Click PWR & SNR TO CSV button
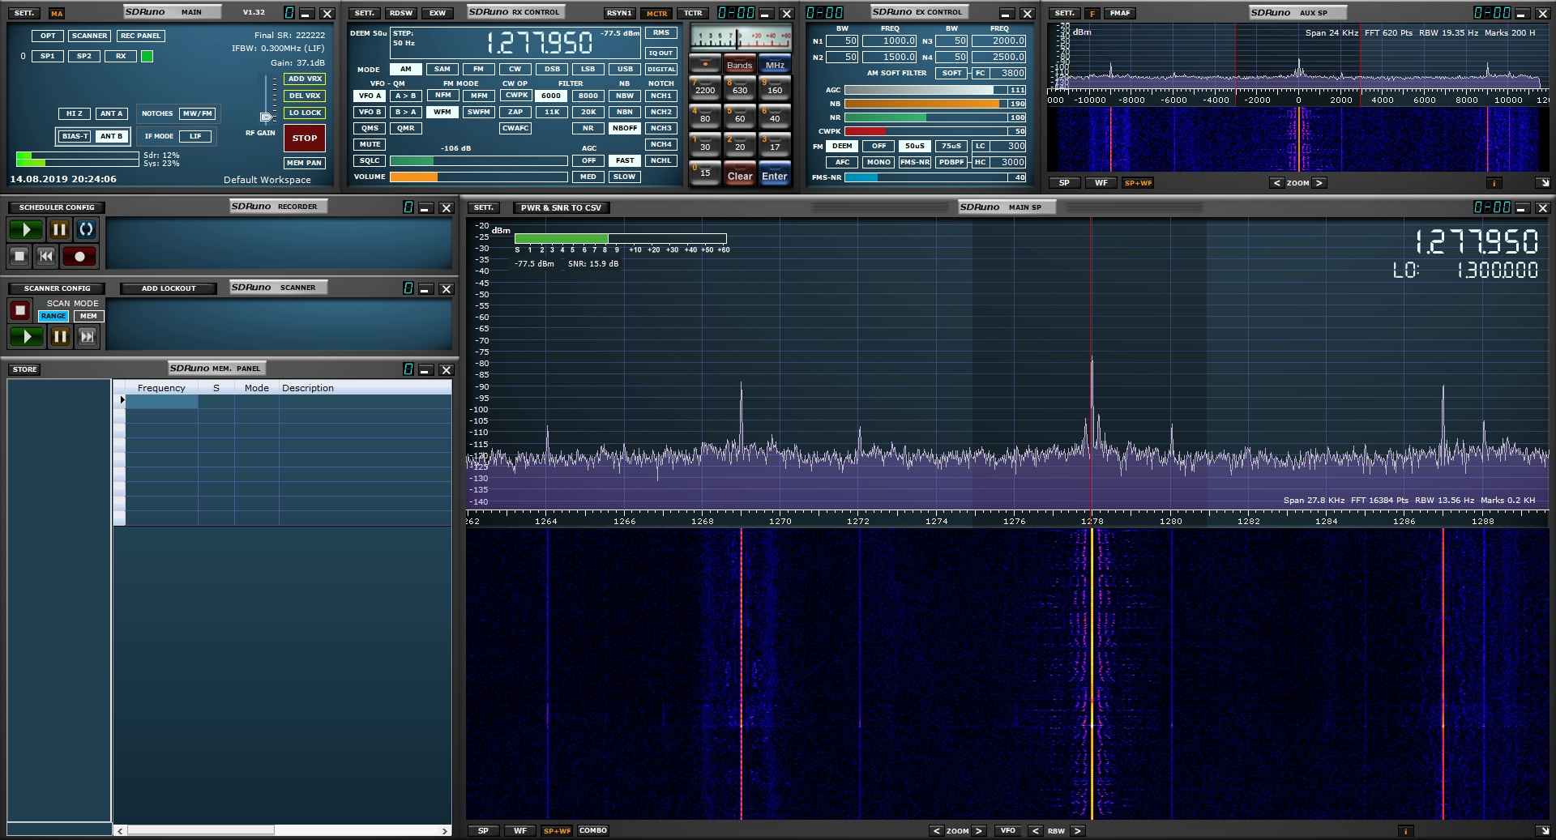The image size is (1556, 840). [x=562, y=208]
